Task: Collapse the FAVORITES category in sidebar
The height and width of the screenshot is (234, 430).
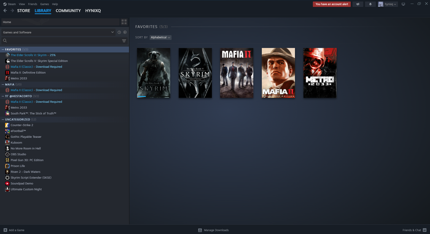Action: pos(3,49)
